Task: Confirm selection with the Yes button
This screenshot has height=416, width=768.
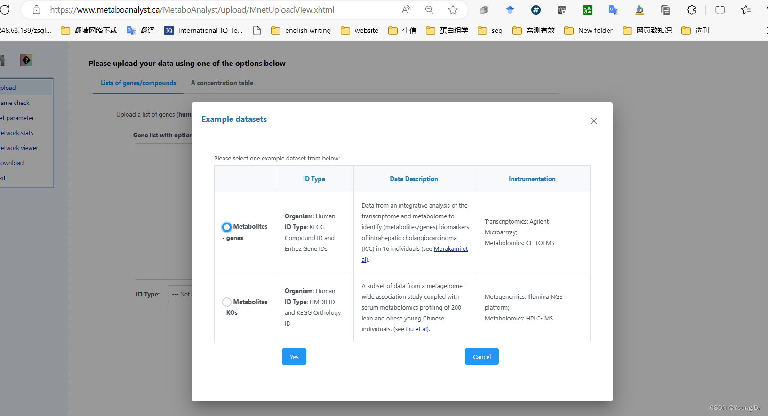Action: click(x=294, y=357)
